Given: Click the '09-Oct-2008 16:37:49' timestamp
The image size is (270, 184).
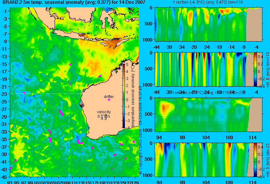Looking at the screenshot, I should tap(140, 106).
